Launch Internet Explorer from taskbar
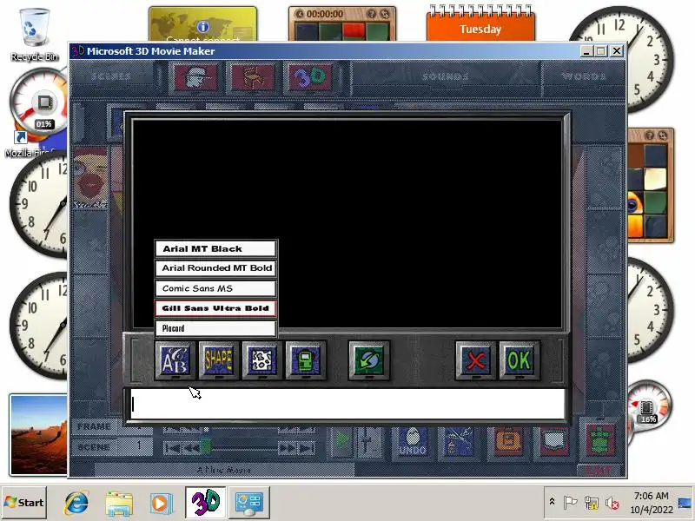This screenshot has width=695, height=521. coord(76,504)
